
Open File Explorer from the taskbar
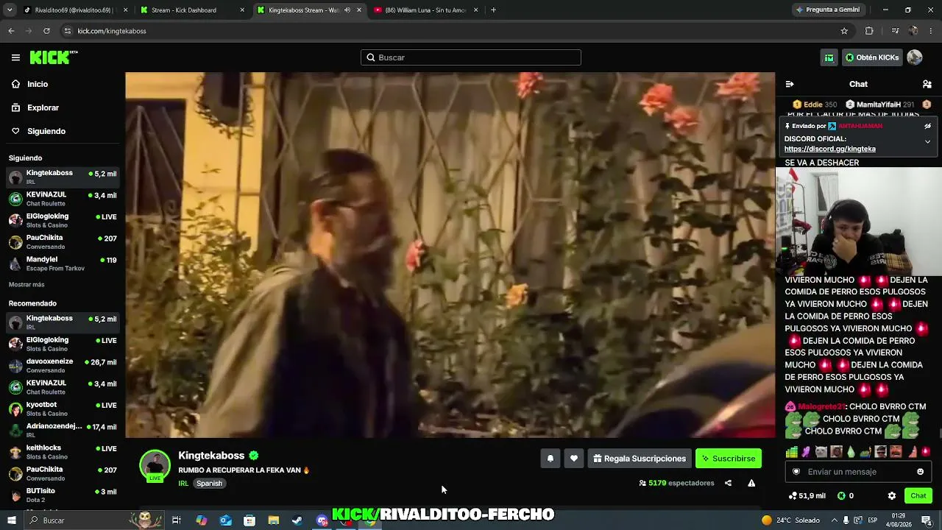click(x=274, y=520)
